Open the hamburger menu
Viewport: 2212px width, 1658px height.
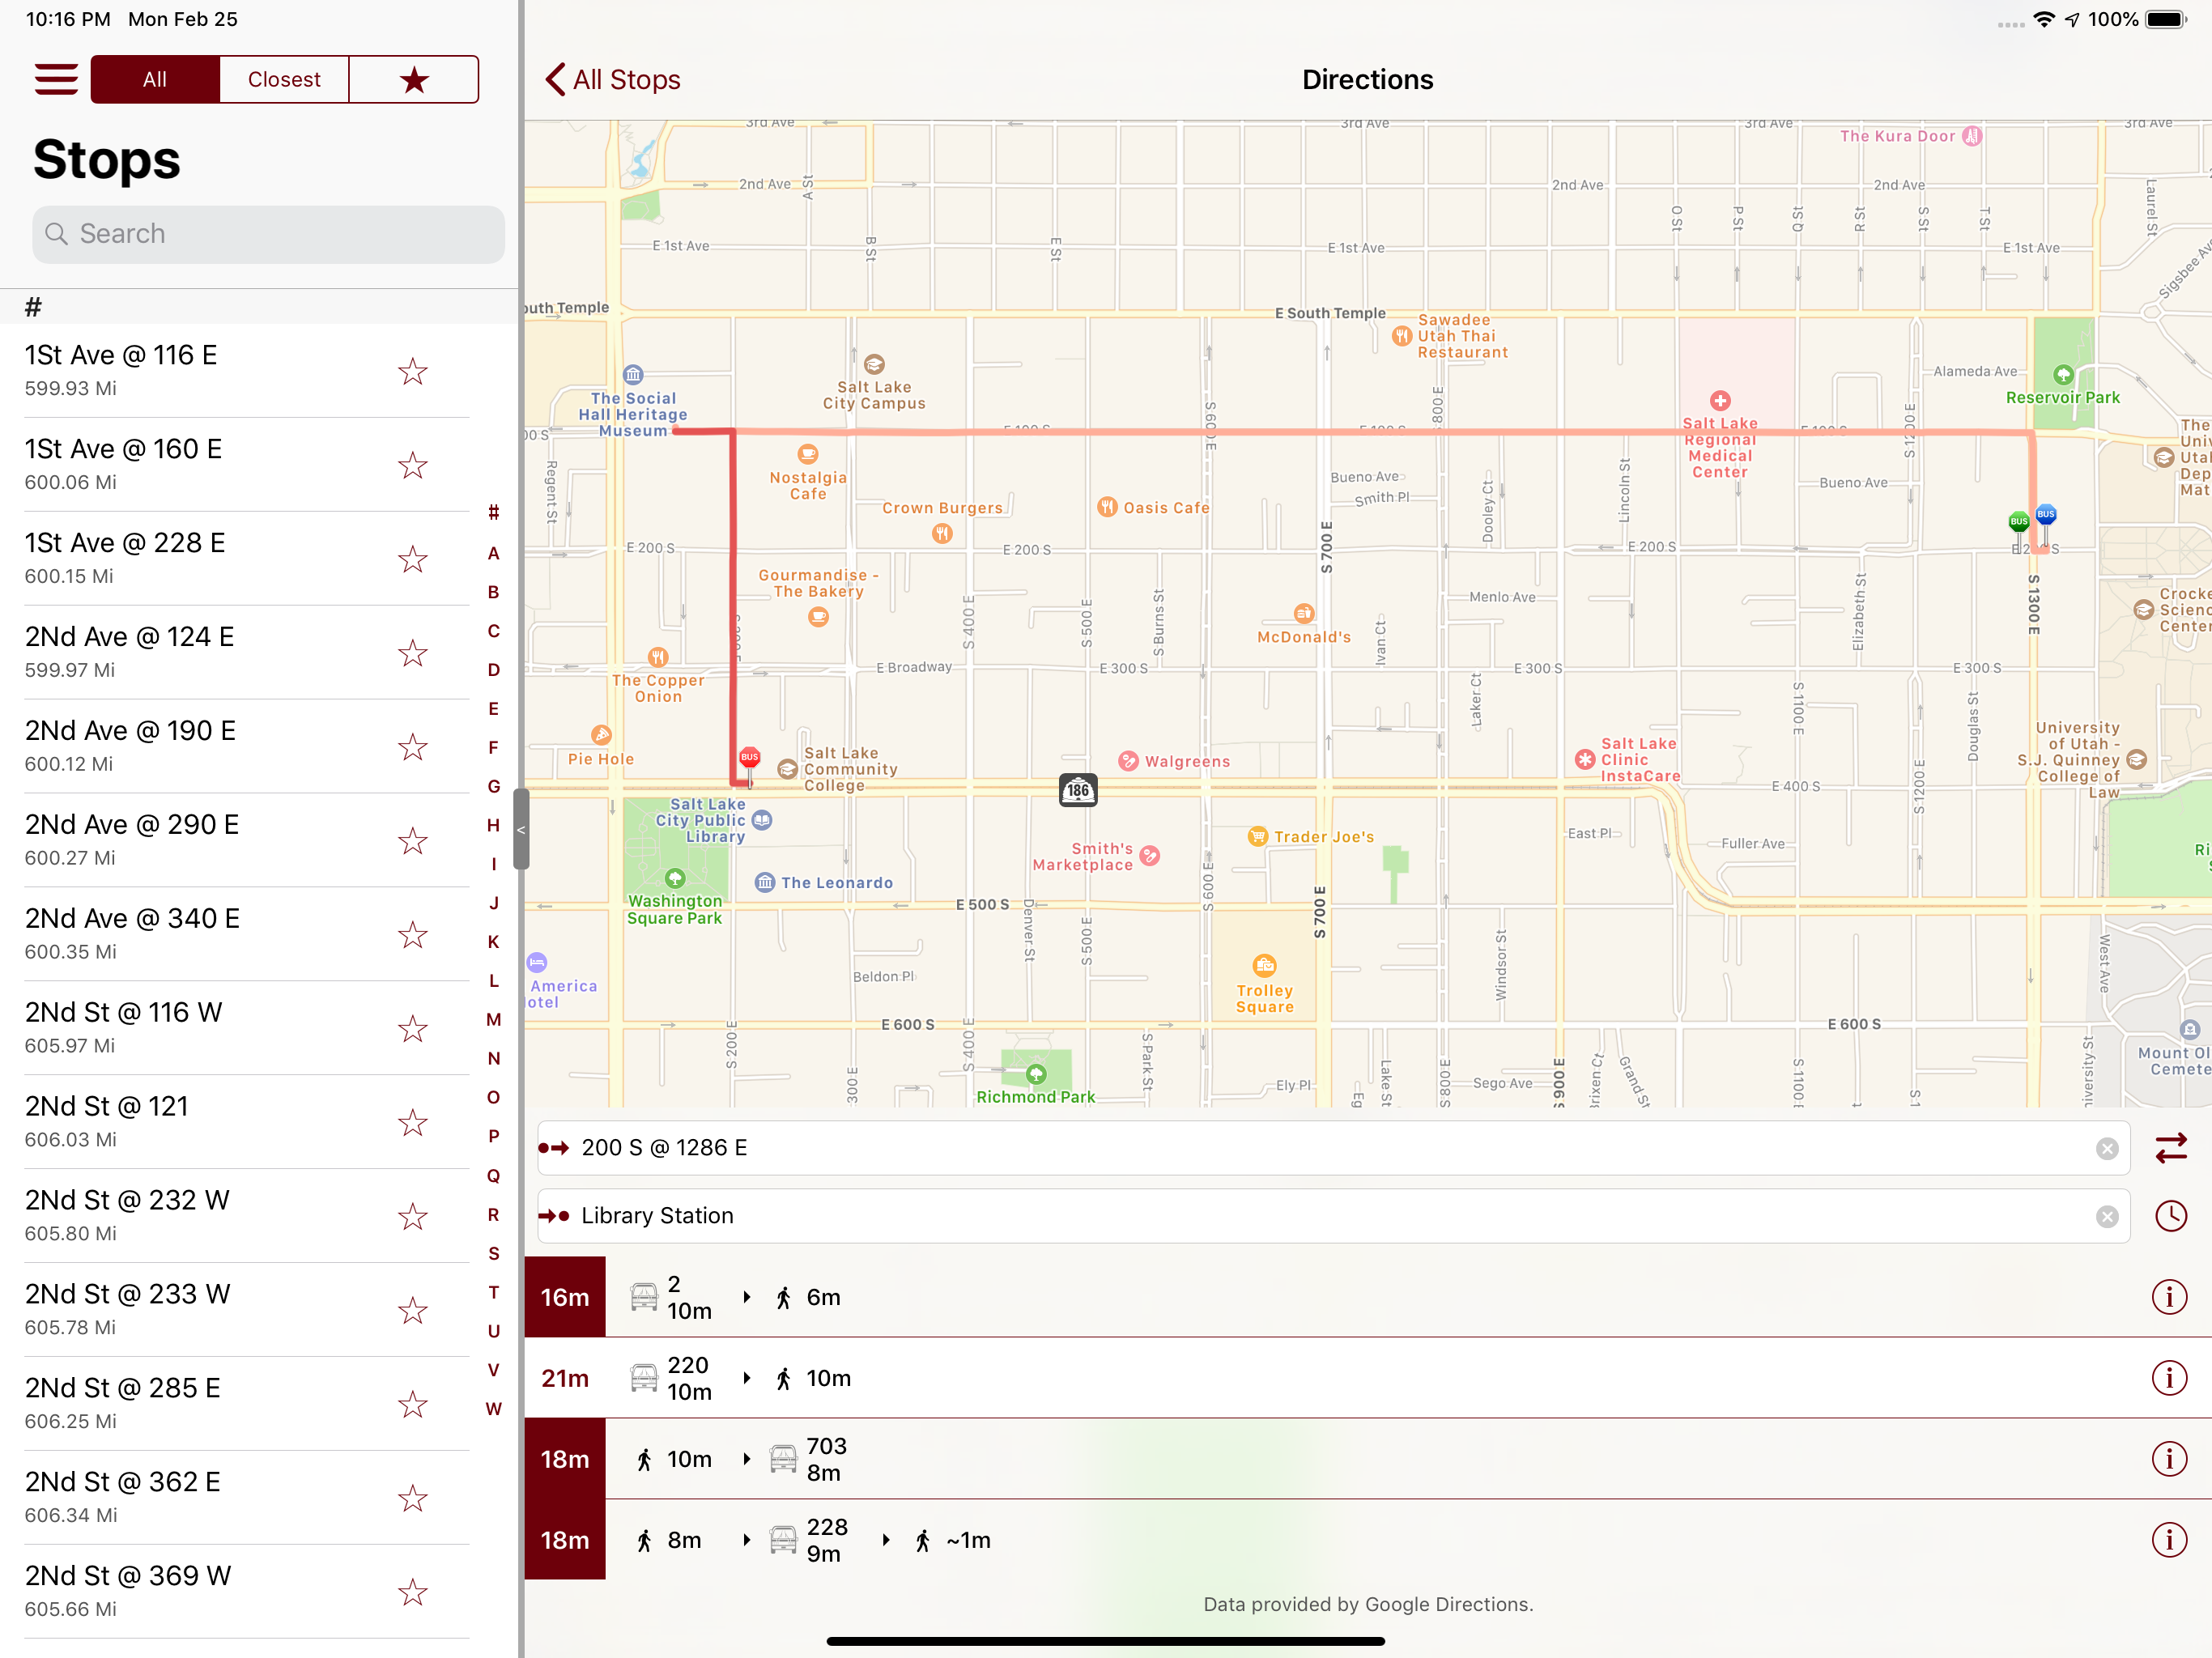(56, 79)
